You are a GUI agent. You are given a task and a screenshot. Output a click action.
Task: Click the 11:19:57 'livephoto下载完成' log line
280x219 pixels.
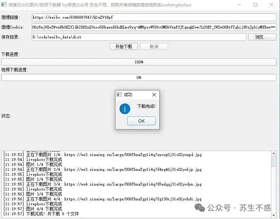(33, 204)
